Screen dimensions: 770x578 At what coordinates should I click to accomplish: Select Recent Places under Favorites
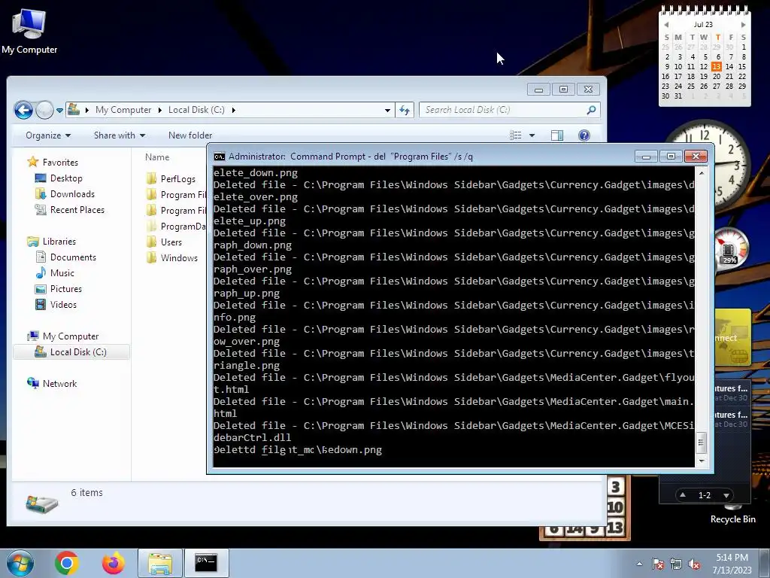(x=70, y=210)
